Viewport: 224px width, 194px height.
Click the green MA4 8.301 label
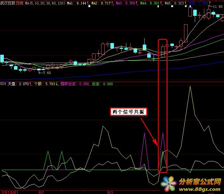click(150, 3)
